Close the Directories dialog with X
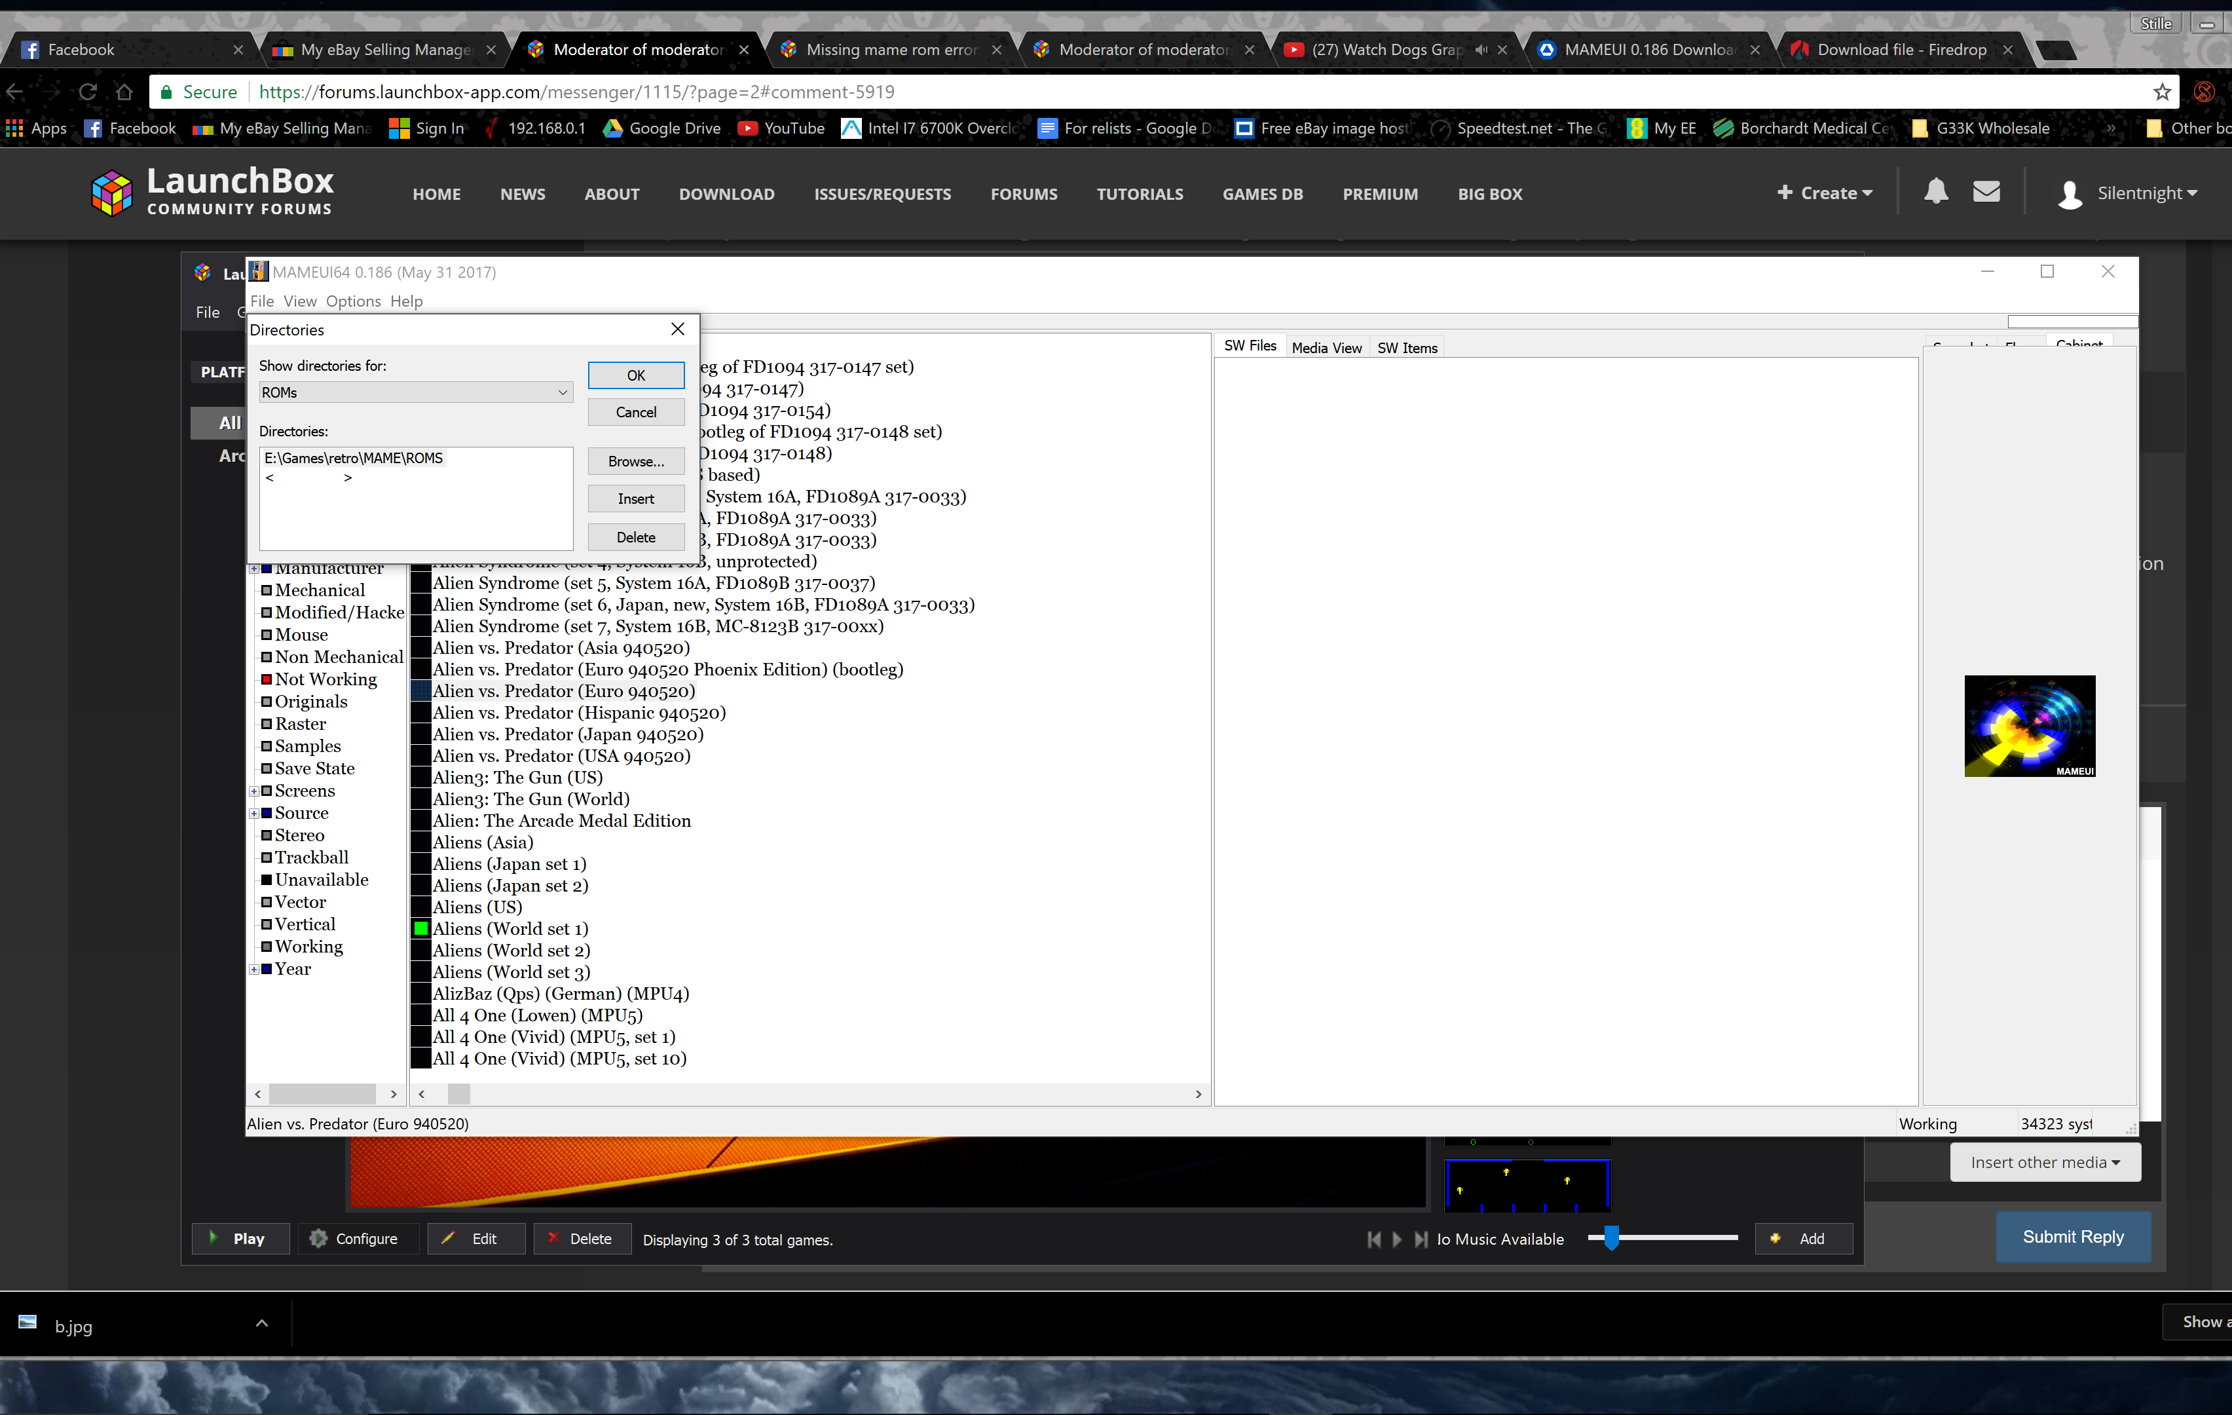The height and width of the screenshot is (1415, 2232). pyautogui.click(x=678, y=329)
